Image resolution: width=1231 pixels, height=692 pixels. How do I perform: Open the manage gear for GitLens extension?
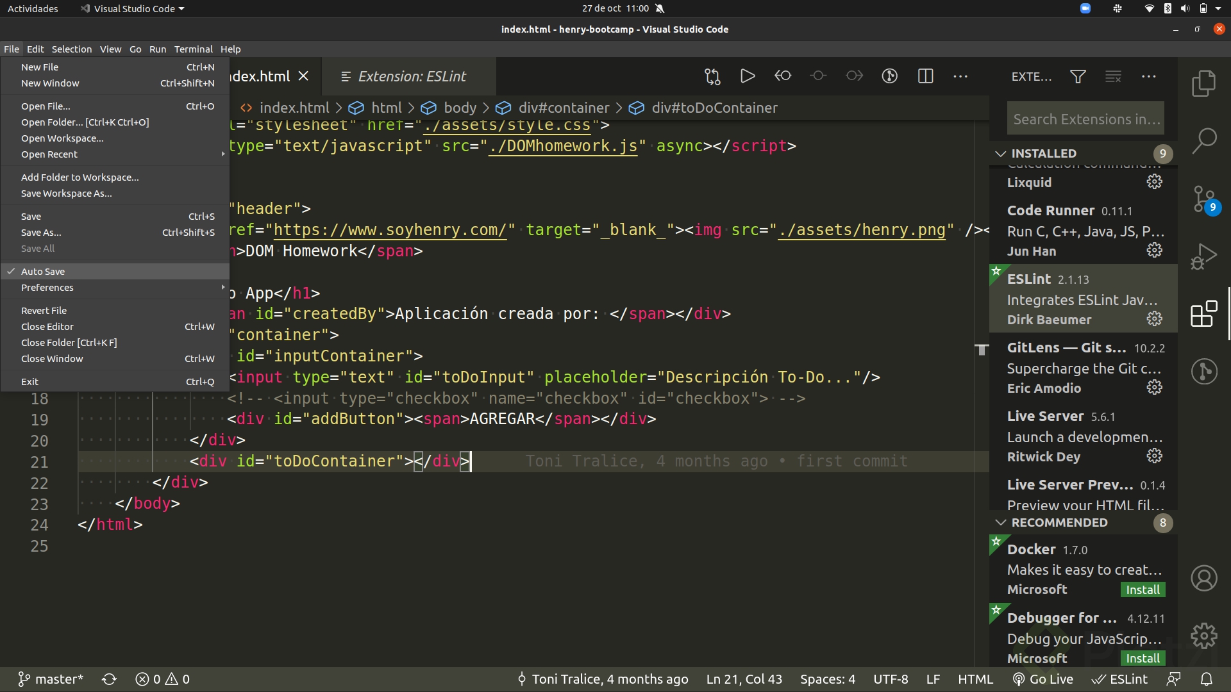[x=1154, y=388]
